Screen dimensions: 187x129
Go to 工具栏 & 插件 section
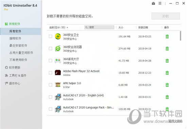(18, 76)
